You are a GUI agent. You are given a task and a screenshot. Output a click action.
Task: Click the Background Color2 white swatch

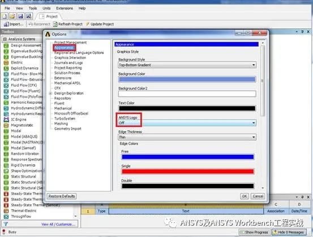[187, 94]
